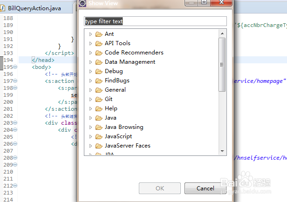Collapse the fold at line 195
287x202 pixels.
(15, 67)
